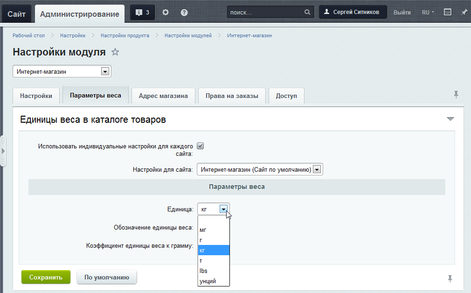Screen dimensions: 471x293
Task: Click the search magnifier icon
Action: (x=307, y=12)
